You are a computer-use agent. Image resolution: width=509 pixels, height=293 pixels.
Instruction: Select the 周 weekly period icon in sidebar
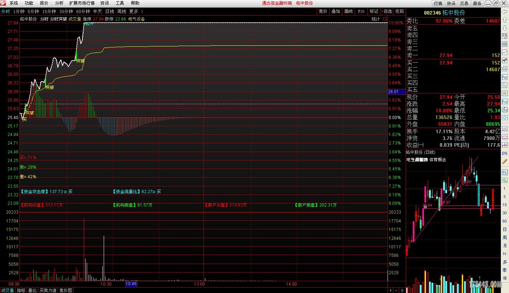coord(504,237)
